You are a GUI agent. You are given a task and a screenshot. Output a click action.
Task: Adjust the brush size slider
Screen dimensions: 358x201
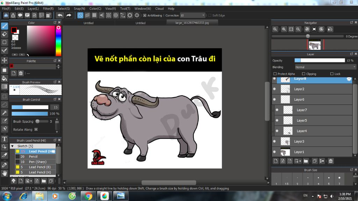point(30,107)
